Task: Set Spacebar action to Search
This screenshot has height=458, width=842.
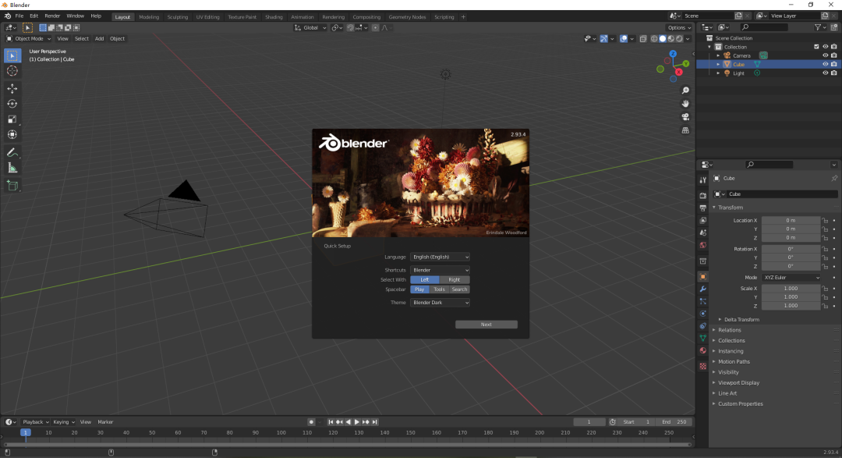Action: pyautogui.click(x=460, y=289)
